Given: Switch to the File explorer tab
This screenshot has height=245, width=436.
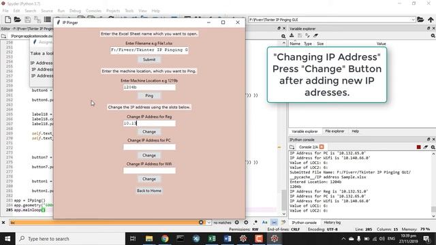Looking at the screenshot, I should 334,131.
